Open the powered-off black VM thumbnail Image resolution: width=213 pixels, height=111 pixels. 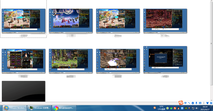tap(23, 91)
